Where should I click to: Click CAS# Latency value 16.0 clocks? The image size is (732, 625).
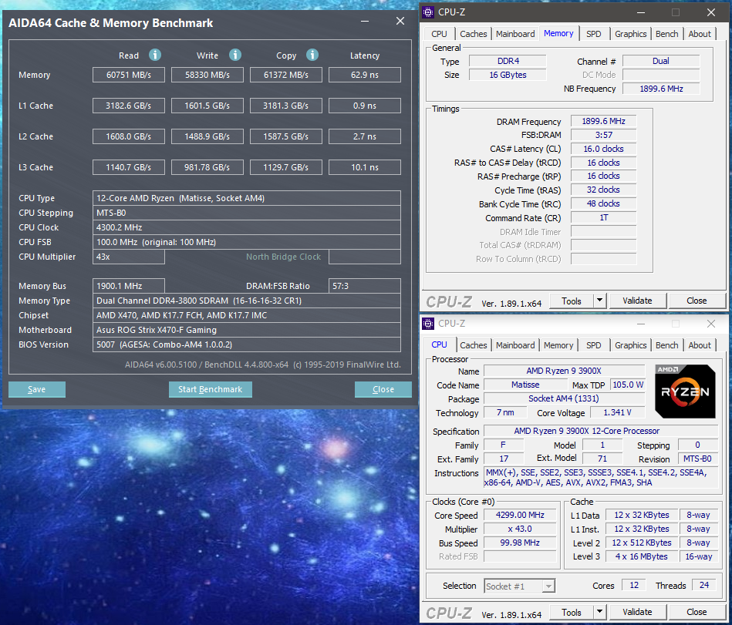(604, 149)
